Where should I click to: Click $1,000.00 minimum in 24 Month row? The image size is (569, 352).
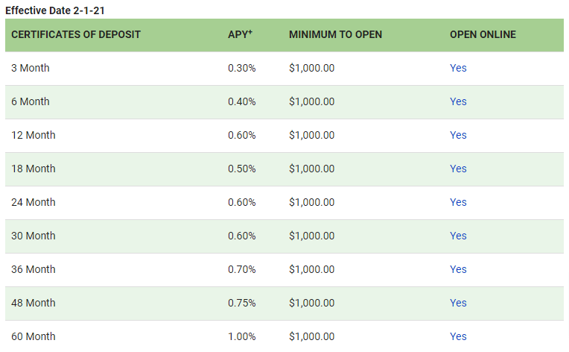[x=312, y=202]
